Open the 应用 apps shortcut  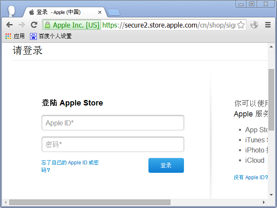pyautogui.click(x=15, y=36)
